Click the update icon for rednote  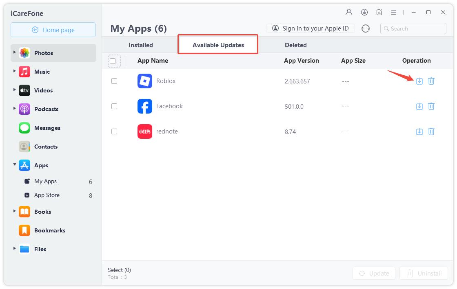(419, 131)
